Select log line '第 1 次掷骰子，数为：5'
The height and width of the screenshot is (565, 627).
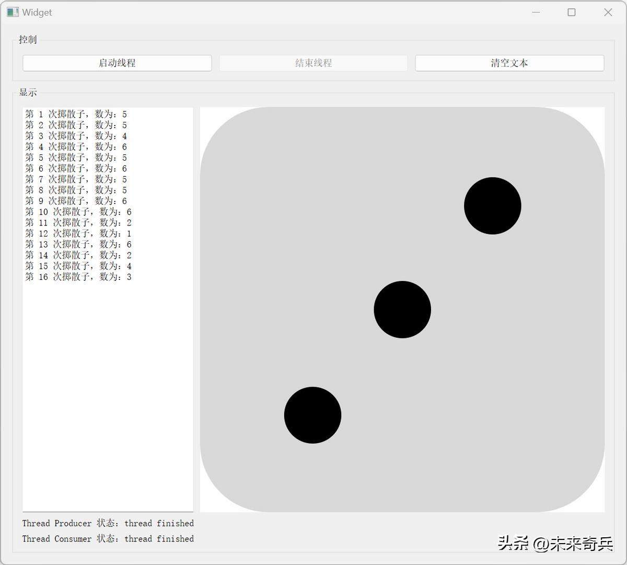(x=76, y=114)
